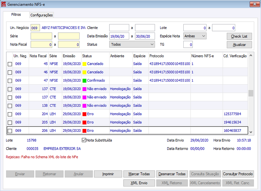Click ABYZ PARTICIPACOES business unit name

click(x=63, y=28)
